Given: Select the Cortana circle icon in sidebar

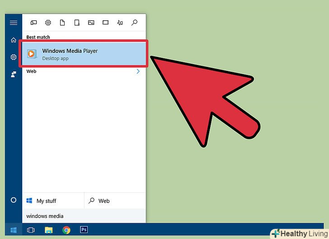Looking at the screenshot, I should coord(14,200).
